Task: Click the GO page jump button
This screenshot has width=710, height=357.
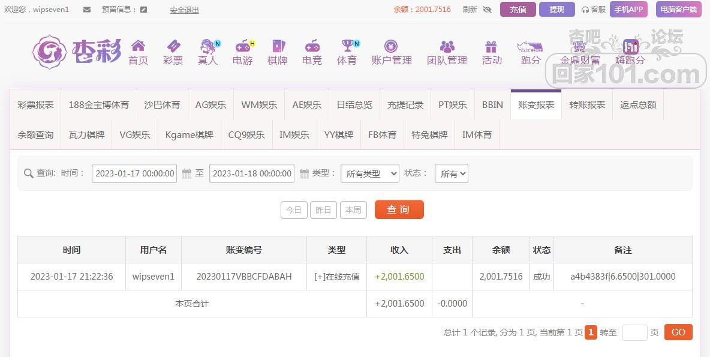Action: coord(678,332)
